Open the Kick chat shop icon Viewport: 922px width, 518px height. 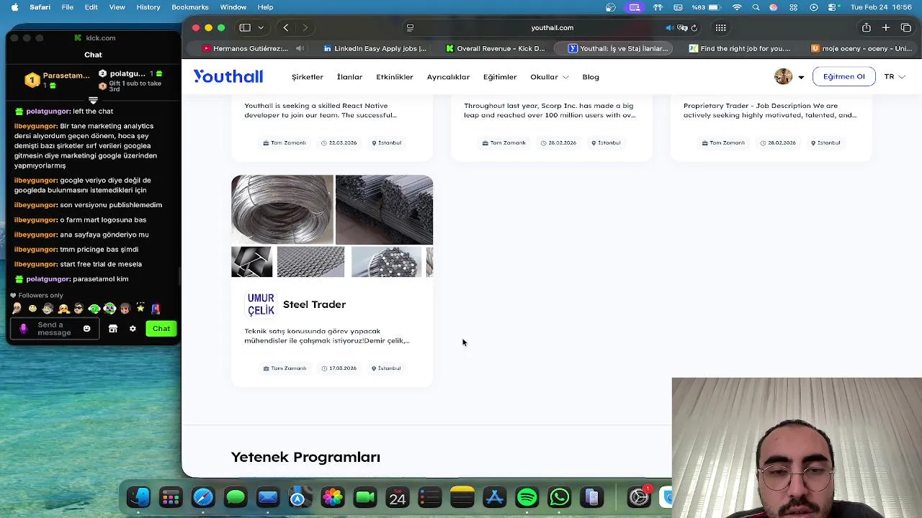(112, 329)
